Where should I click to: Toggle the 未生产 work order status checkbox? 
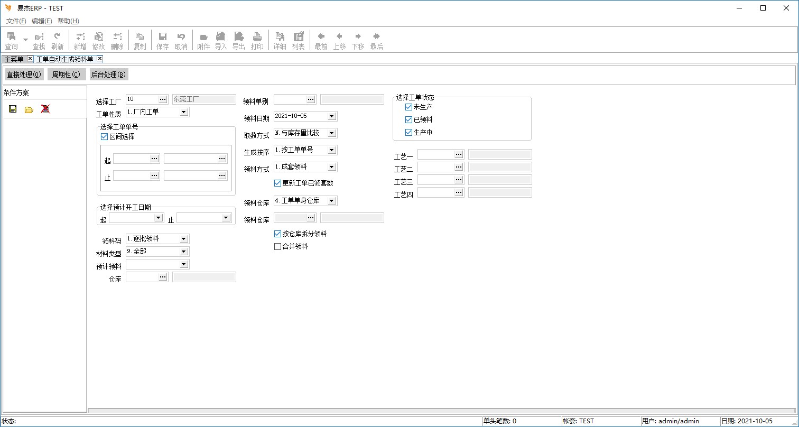click(408, 107)
